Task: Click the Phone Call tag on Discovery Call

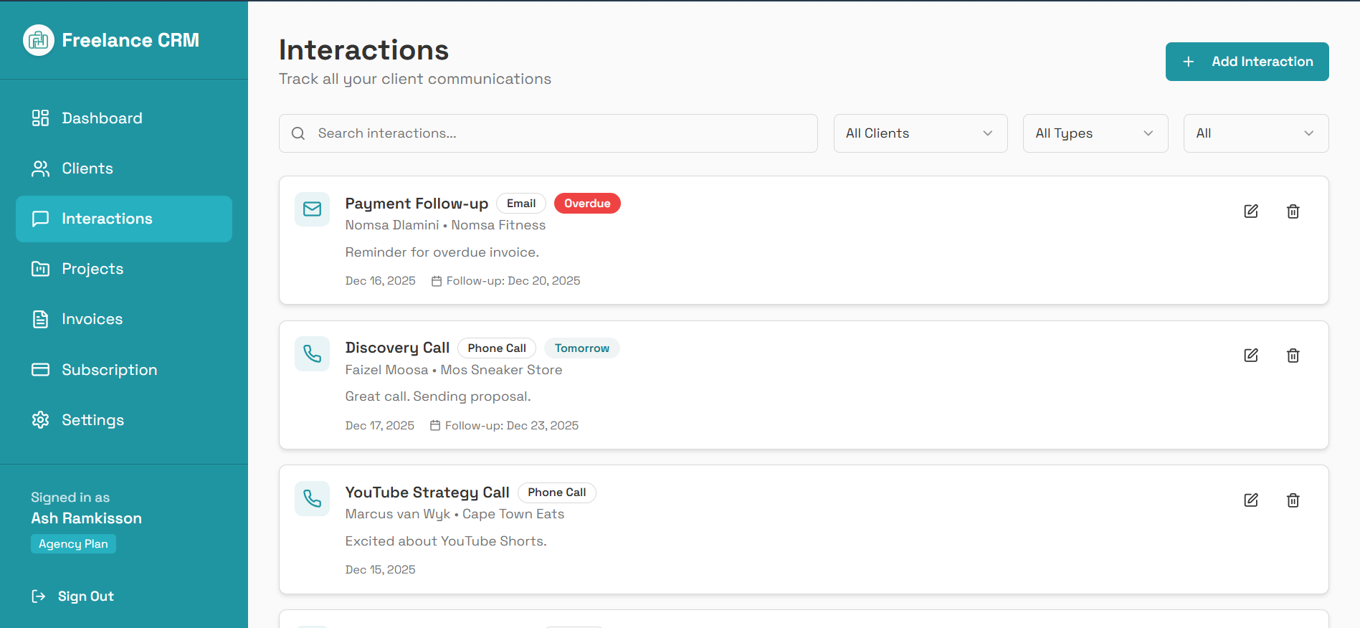Action: tap(497, 348)
